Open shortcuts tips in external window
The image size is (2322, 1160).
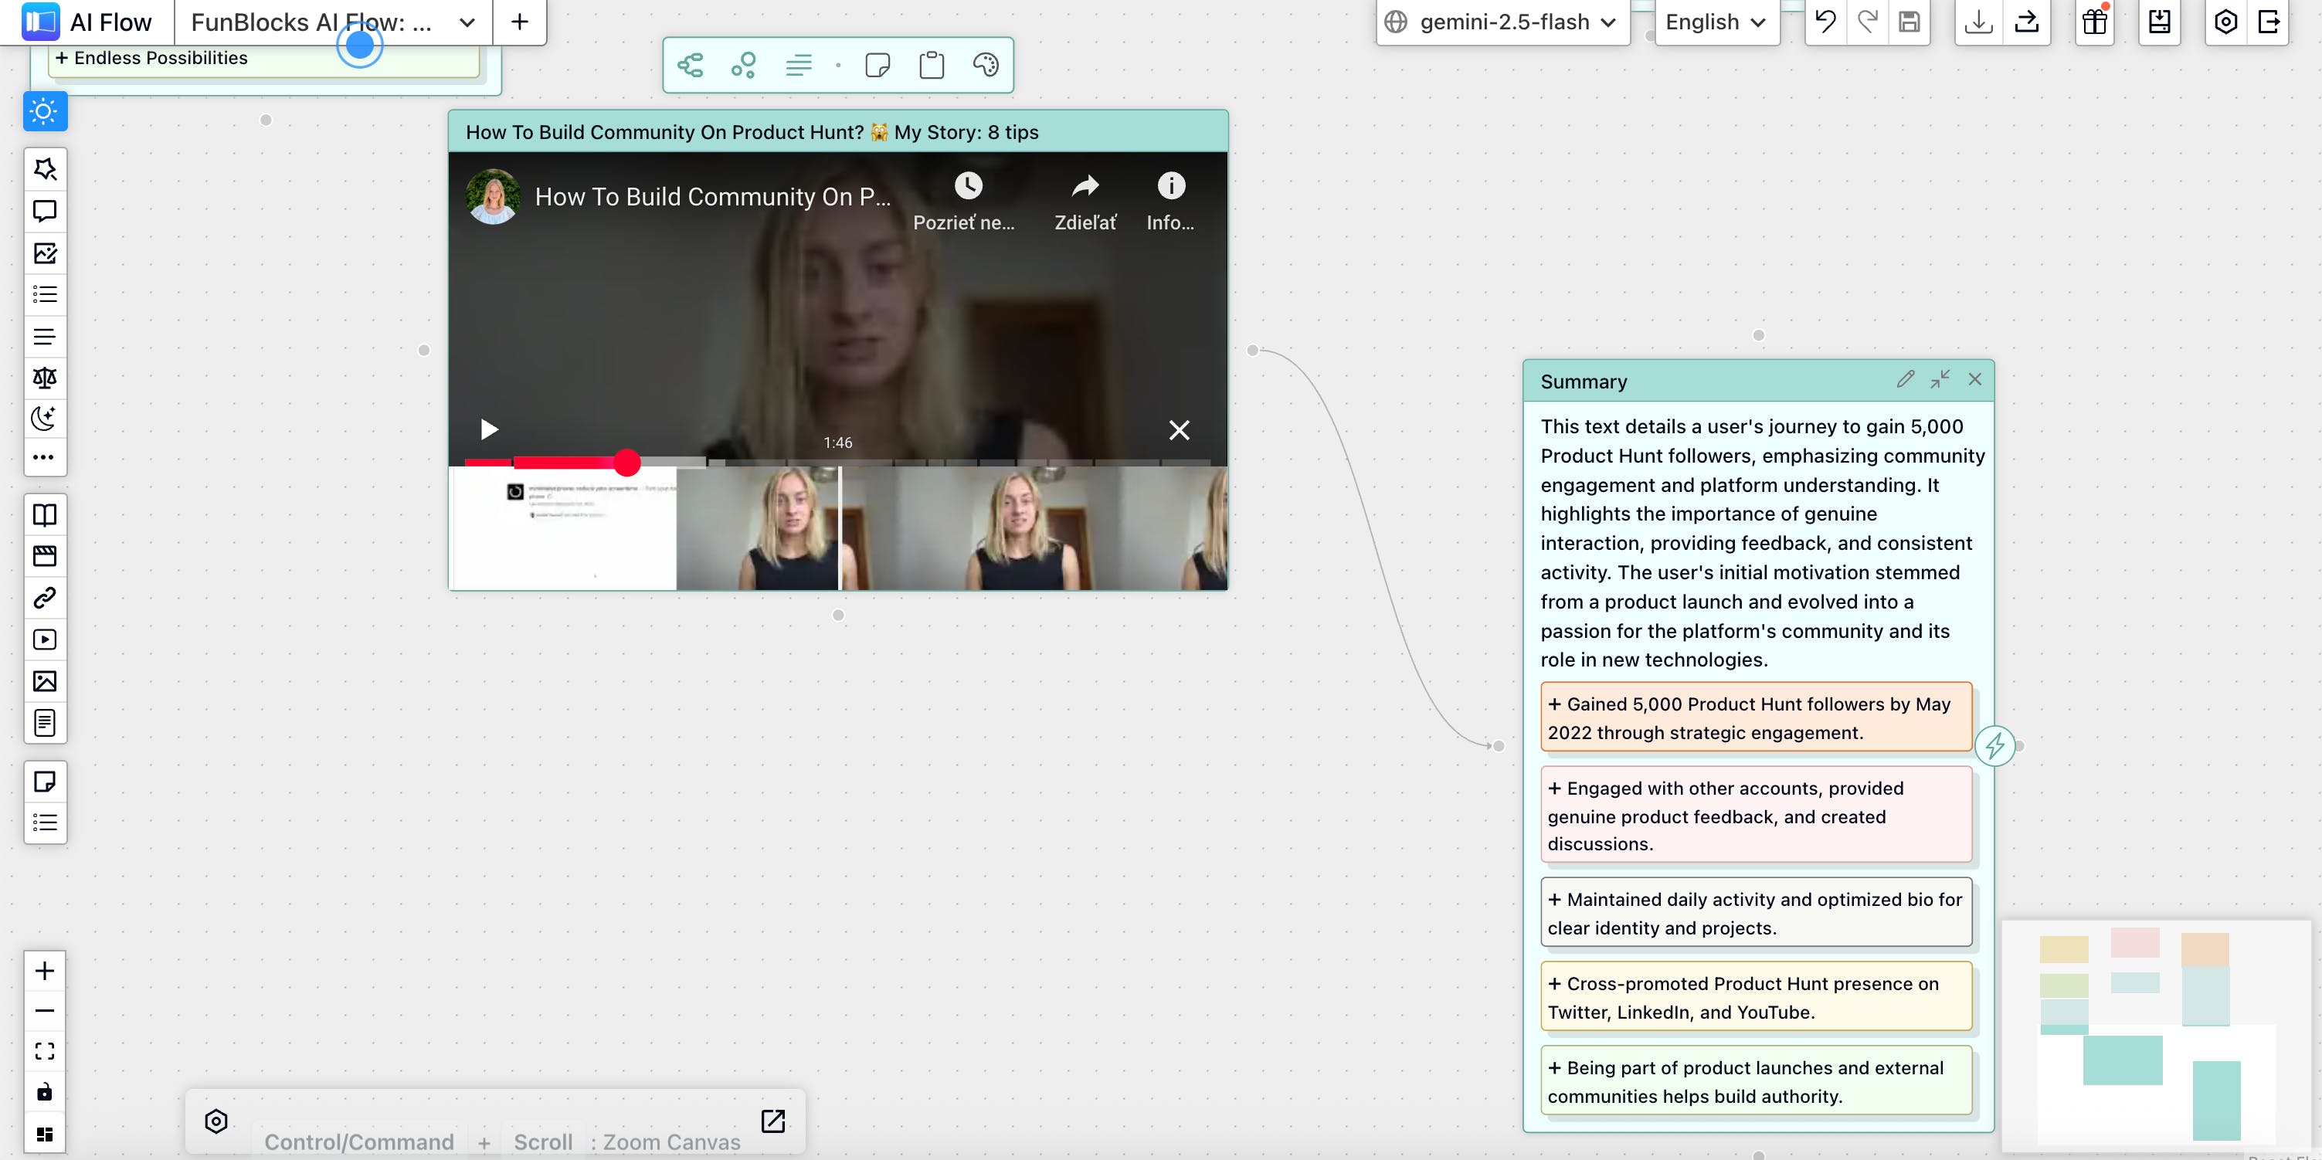773,1121
